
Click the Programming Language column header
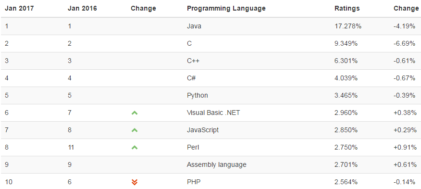coord(226,8)
